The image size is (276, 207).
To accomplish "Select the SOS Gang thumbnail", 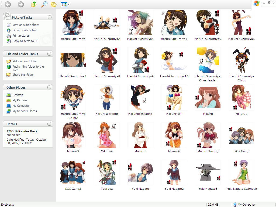I will click(x=241, y=135).
